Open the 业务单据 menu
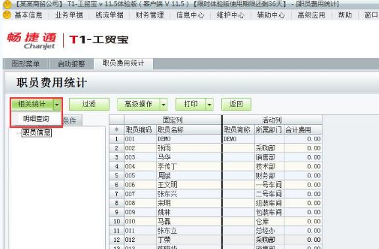This screenshot has width=379, height=249. [x=69, y=15]
